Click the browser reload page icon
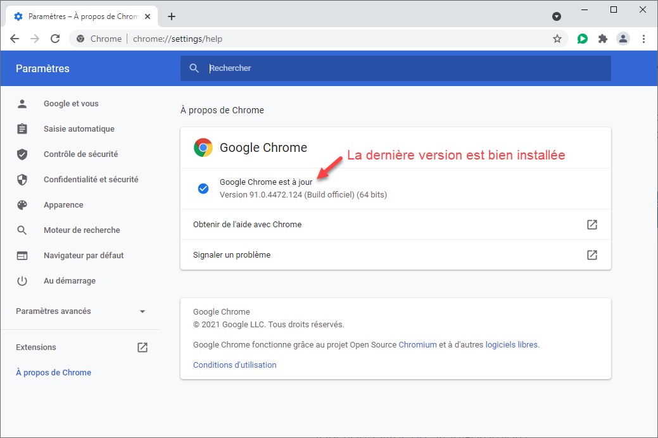The height and width of the screenshot is (438, 658). click(x=55, y=39)
